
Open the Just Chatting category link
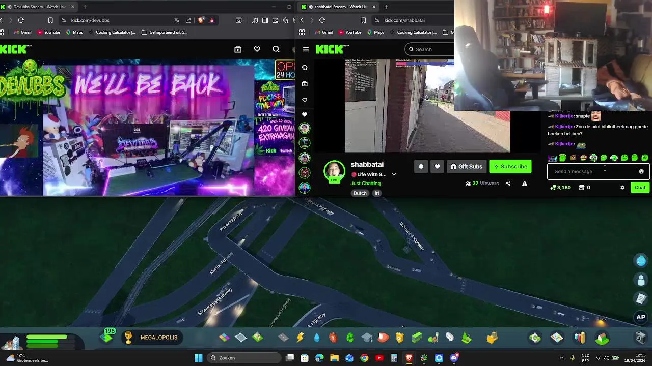(x=366, y=184)
